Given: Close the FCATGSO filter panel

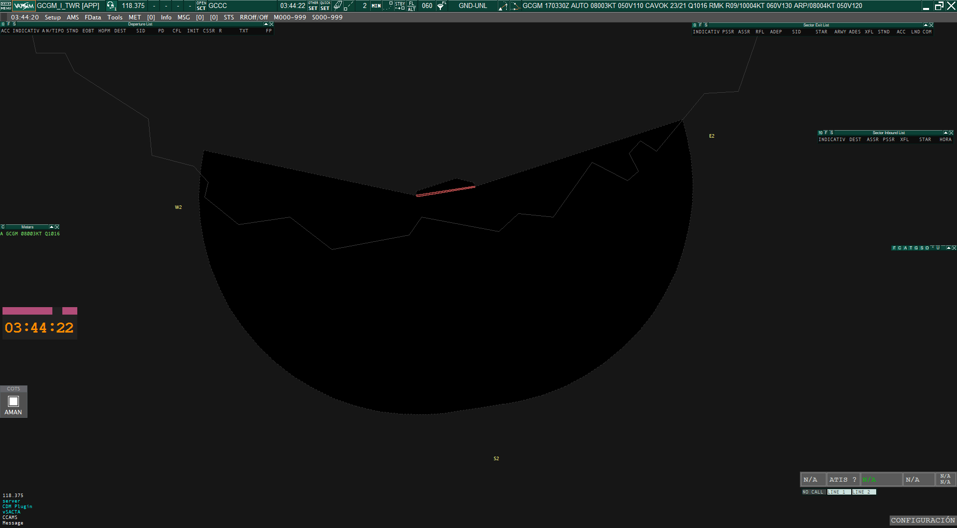Looking at the screenshot, I should click(954, 248).
